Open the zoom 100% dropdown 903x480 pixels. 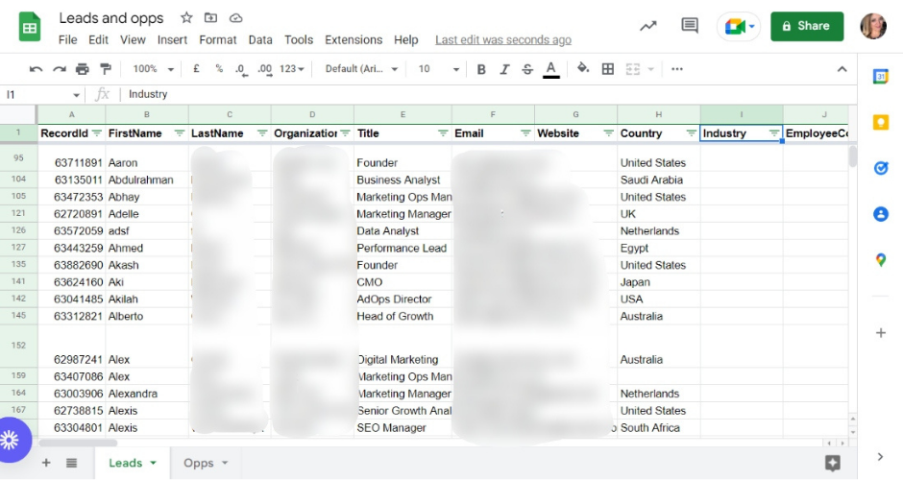(x=154, y=69)
